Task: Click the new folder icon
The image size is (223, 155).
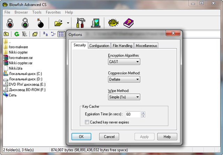Action: [35, 34]
